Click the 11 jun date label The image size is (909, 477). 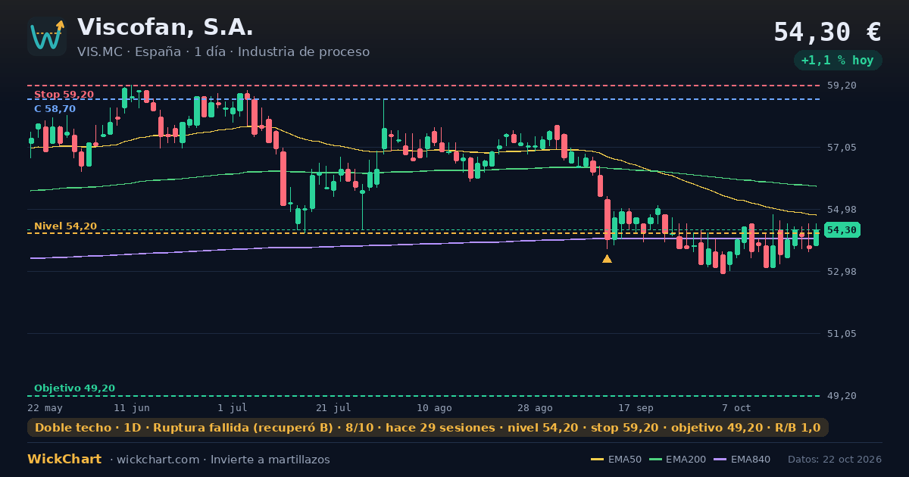(132, 407)
